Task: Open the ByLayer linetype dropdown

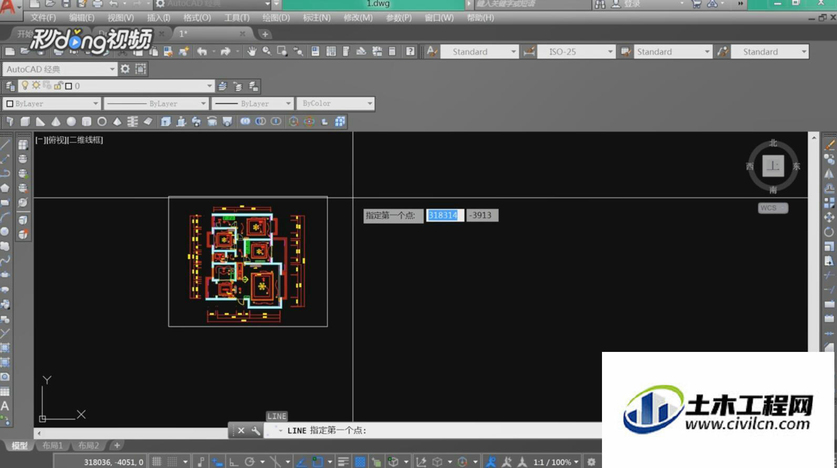Action: coord(156,103)
